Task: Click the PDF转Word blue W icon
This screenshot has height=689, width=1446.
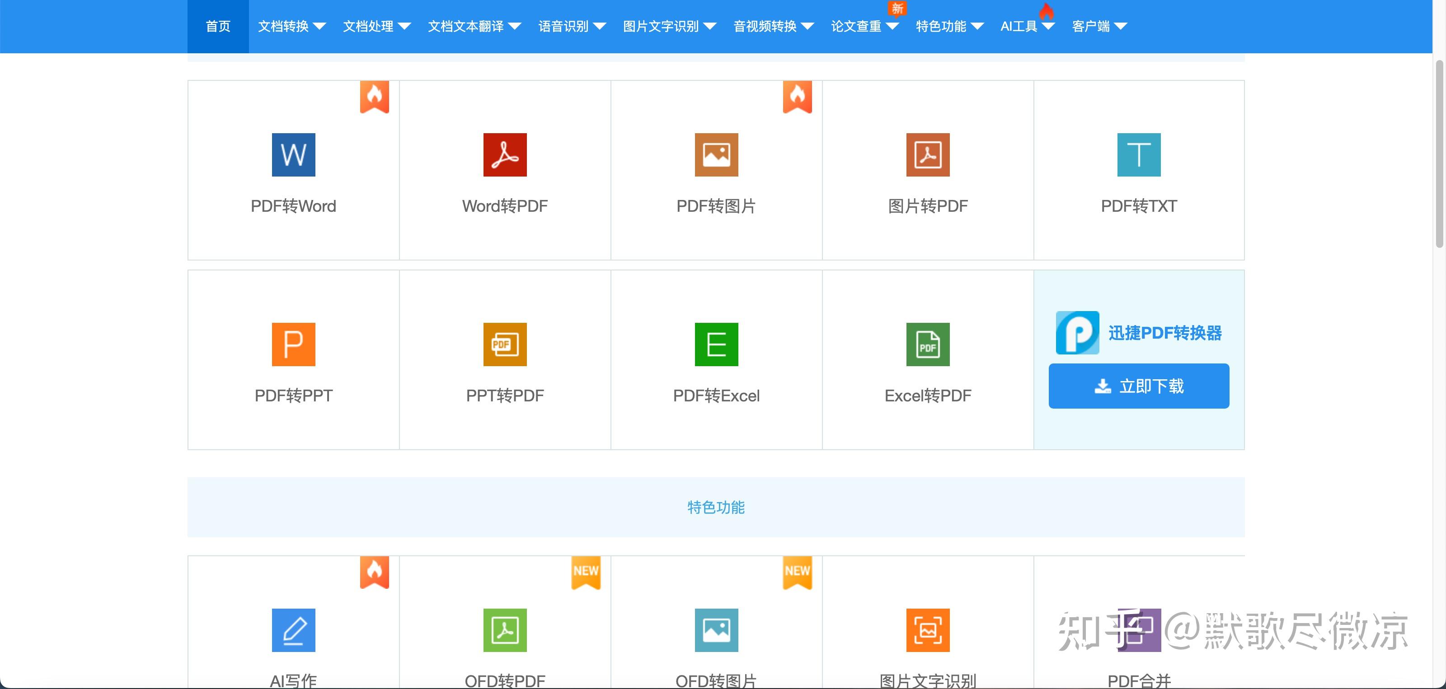Action: [293, 155]
